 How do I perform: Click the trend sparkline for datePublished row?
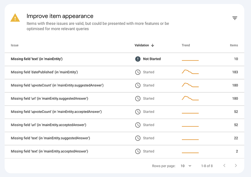[x=190, y=72]
